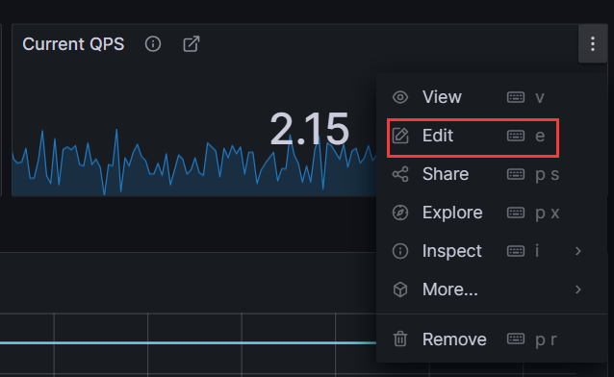The width and height of the screenshot is (614, 377).
Task: Click the info circle icon next to Inspect
Action: coord(400,251)
